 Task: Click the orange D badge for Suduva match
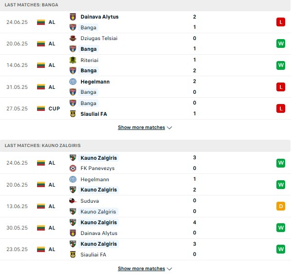pyautogui.click(x=281, y=206)
